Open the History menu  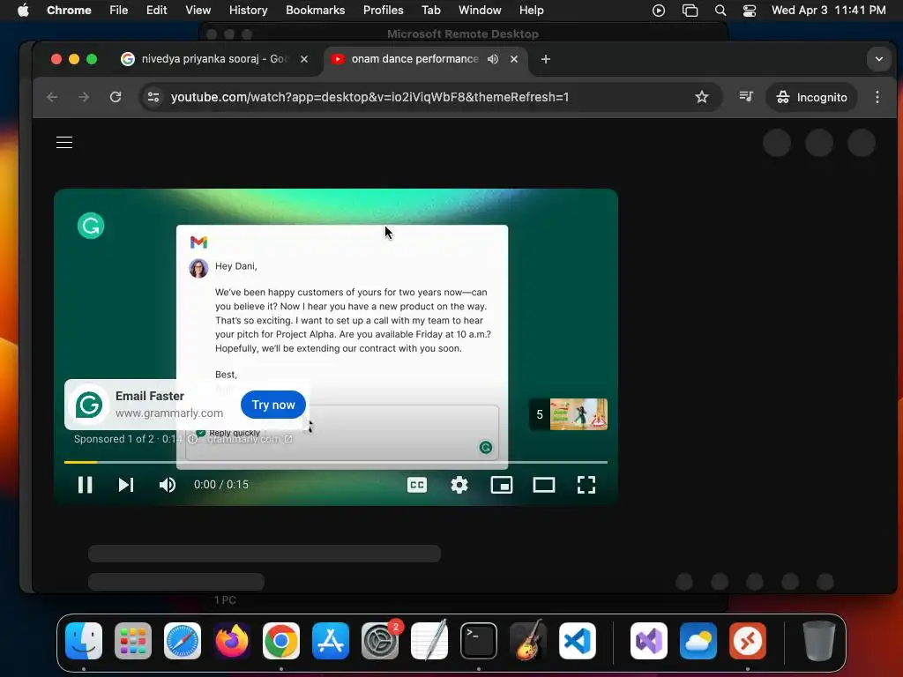click(248, 10)
